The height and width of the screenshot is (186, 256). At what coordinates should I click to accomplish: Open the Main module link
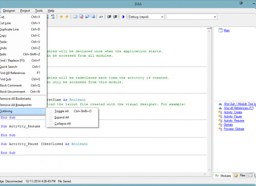[227, 30]
